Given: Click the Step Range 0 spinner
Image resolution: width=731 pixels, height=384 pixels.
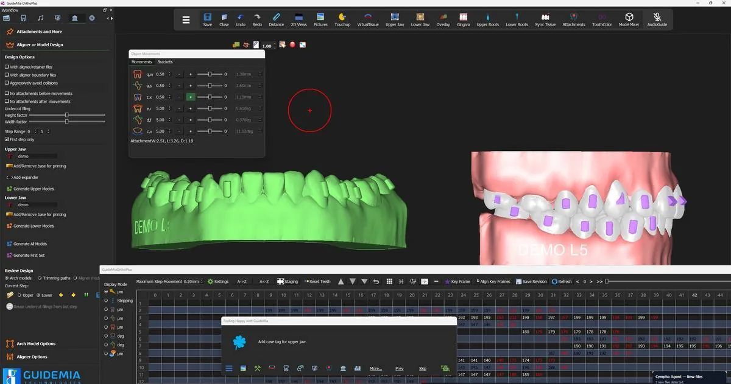Looking at the screenshot, I should coord(35,131).
